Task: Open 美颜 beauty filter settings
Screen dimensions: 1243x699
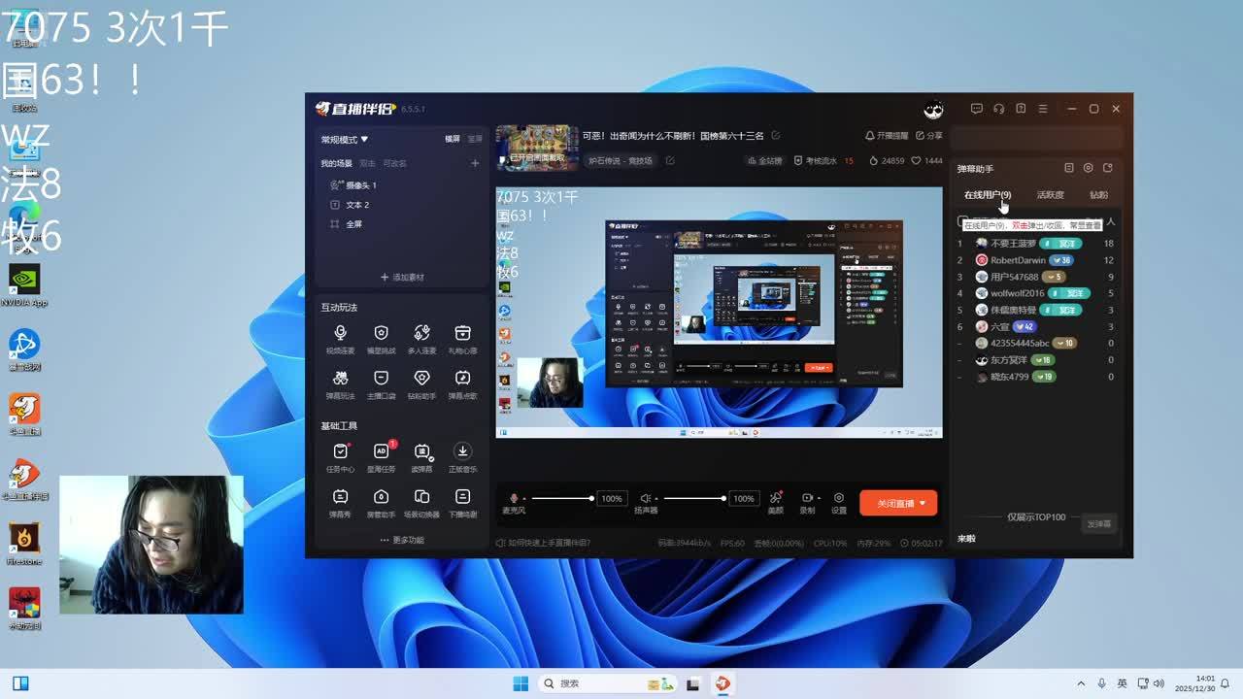Action: click(x=775, y=502)
